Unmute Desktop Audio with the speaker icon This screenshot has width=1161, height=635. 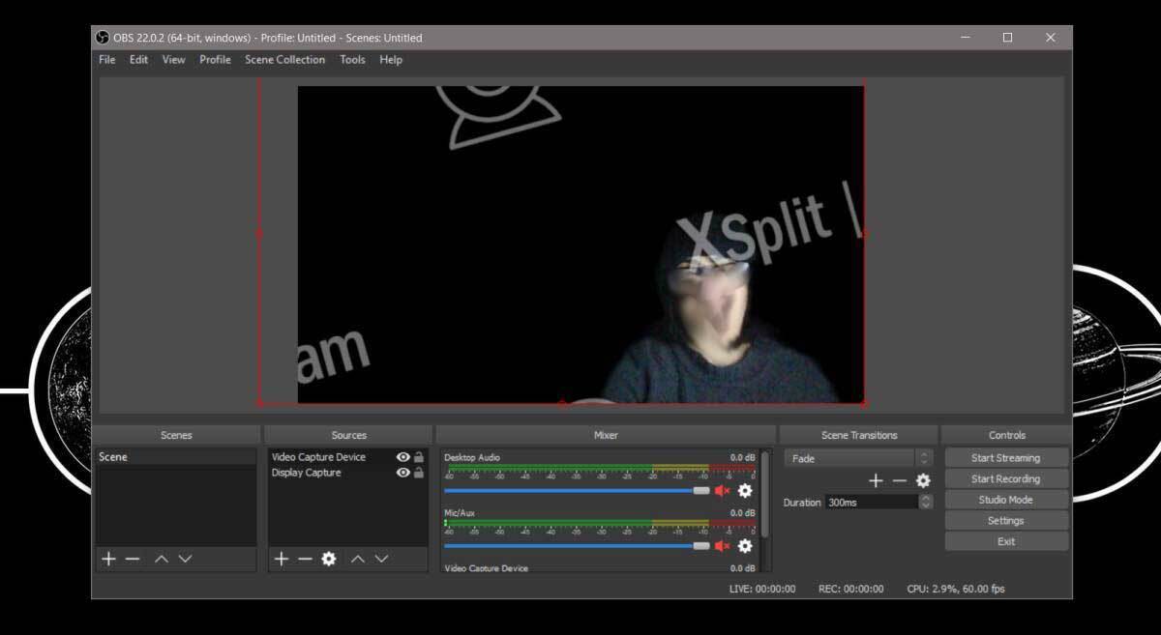722,491
